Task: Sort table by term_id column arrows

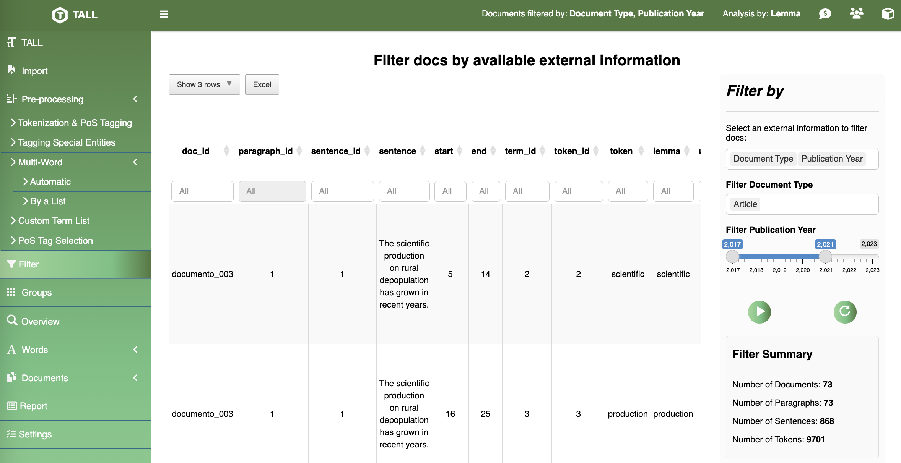Action: click(543, 151)
